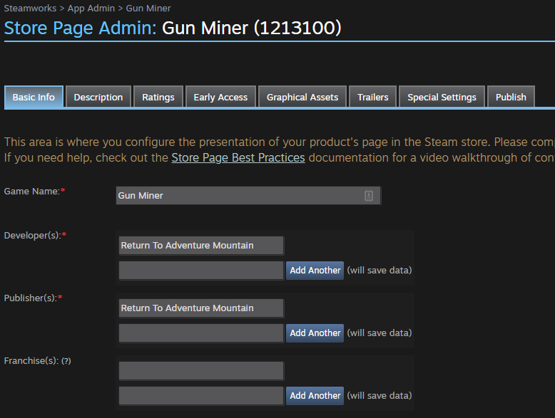The height and width of the screenshot is (418, 555).
Task: Click the first empty Franchise field
Action: pyautogui.click(x=201, y=371)
